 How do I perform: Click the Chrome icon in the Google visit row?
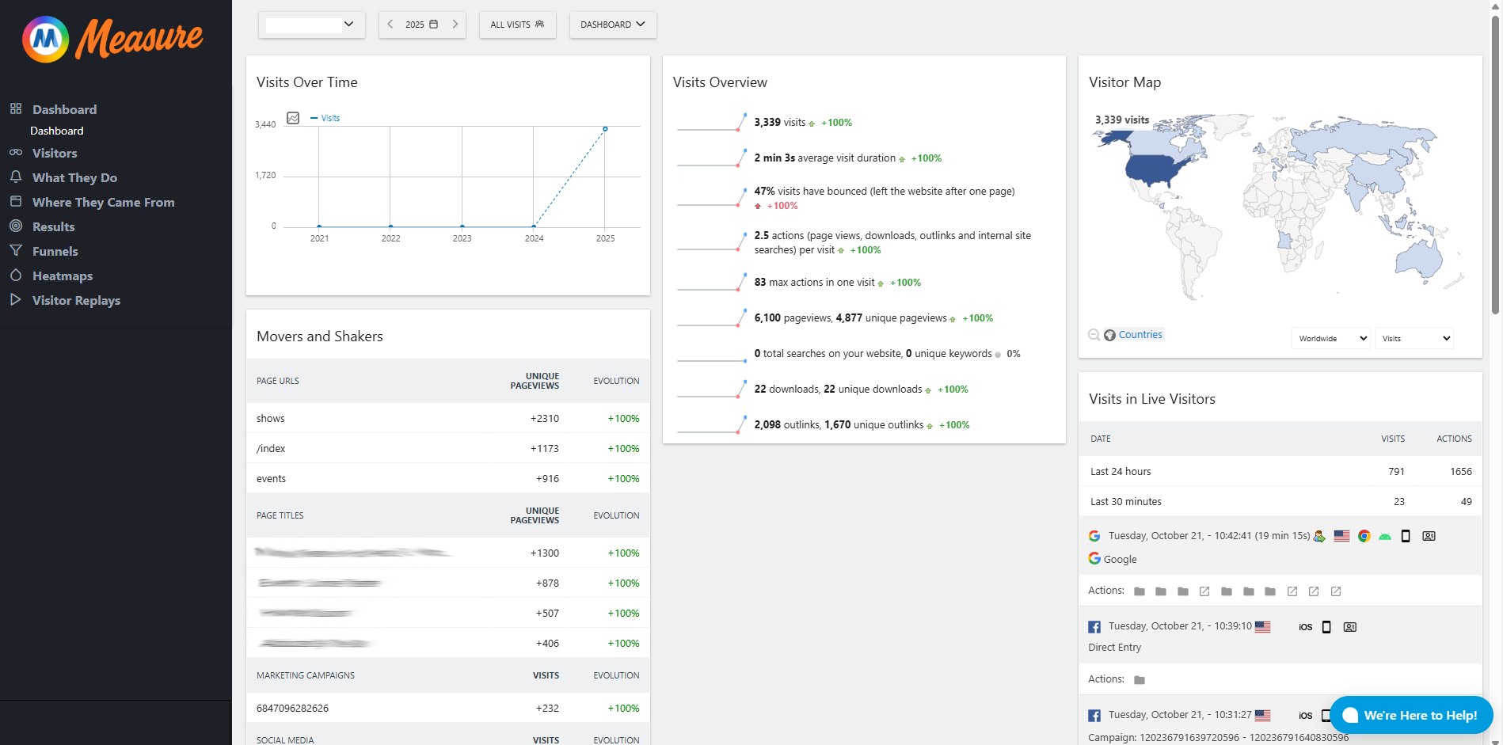(x=1364, y=536)
